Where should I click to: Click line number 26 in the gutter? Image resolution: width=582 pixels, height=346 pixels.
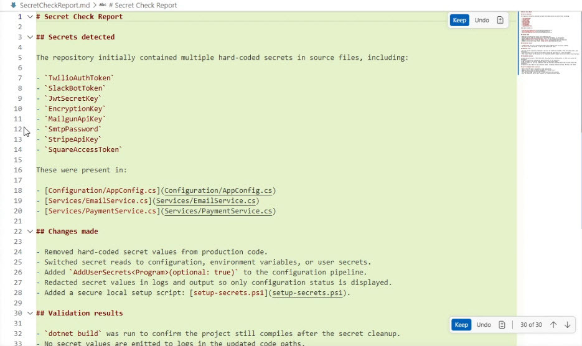[x=18, y=272]
